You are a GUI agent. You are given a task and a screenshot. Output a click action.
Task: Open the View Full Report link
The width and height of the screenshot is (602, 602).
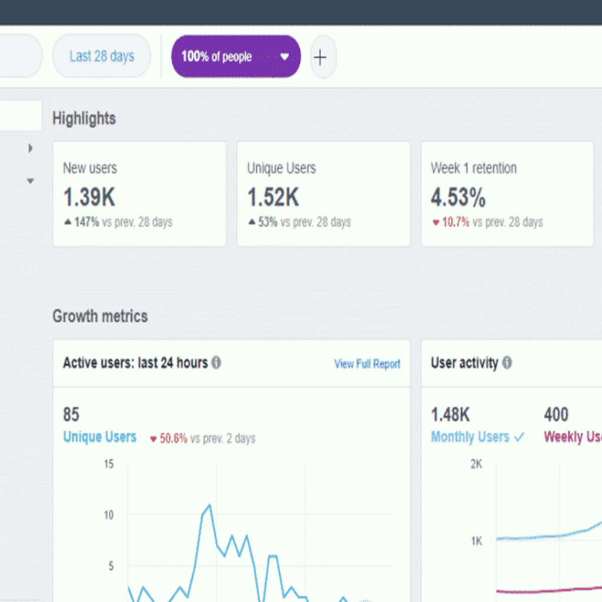click(367, 364)
